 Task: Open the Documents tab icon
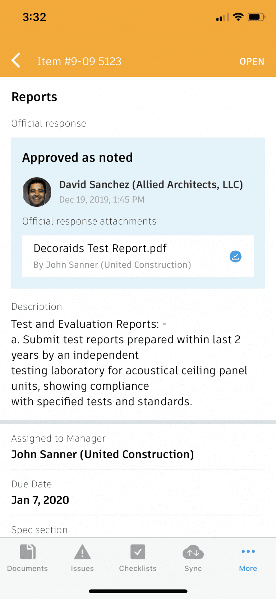point(28,552)
